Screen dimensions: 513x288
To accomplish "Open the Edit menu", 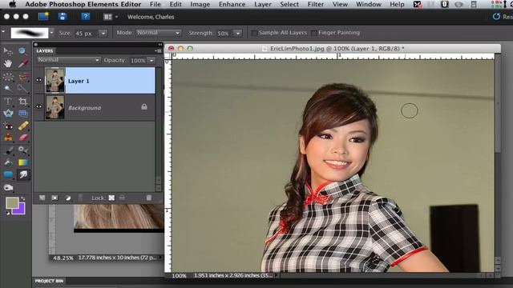I will (x=176, y=4).
